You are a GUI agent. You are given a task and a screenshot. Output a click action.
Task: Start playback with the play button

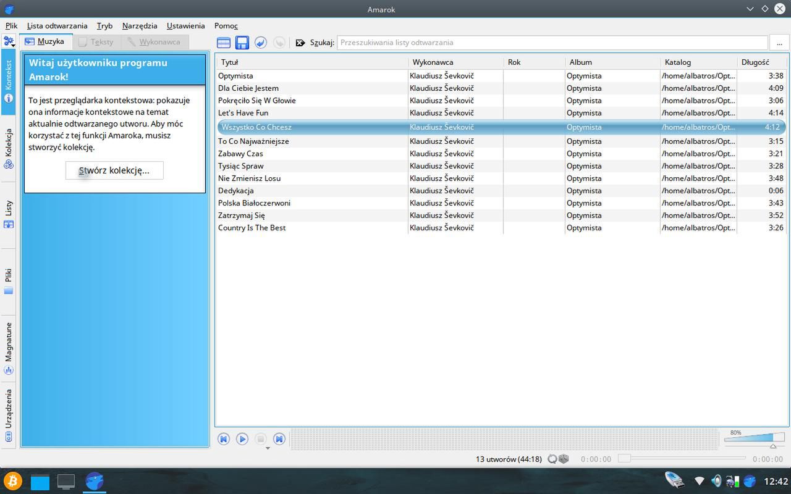coord(242,439)
